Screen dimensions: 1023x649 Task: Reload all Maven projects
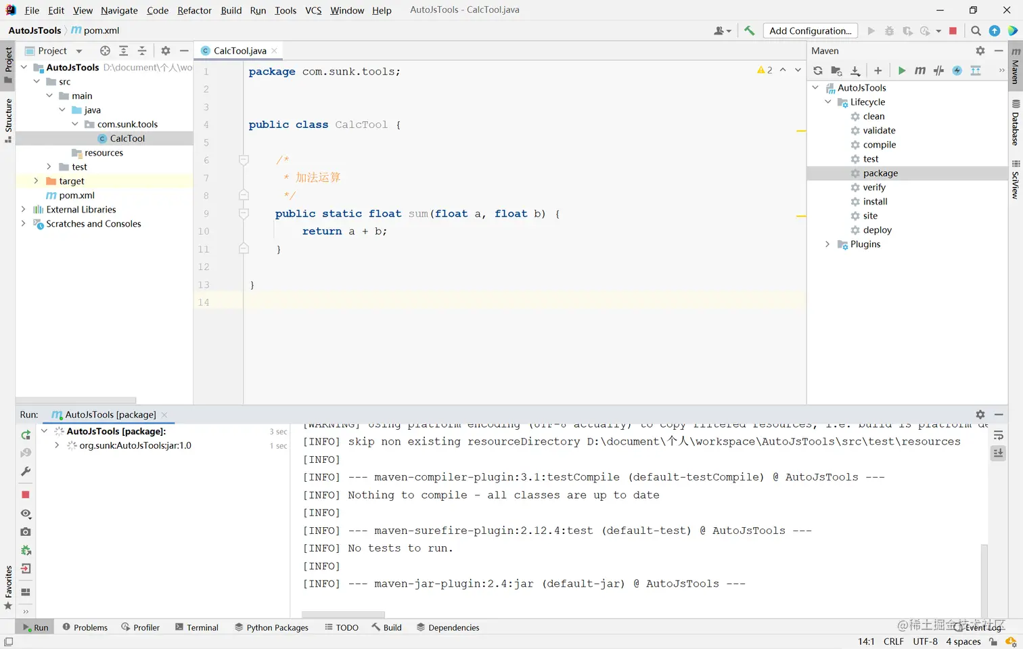(818, 70)
